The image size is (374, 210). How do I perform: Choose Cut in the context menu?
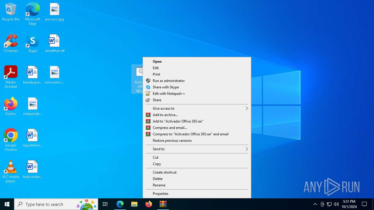(x=197, y=157)
